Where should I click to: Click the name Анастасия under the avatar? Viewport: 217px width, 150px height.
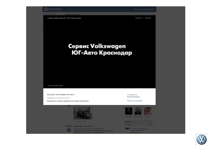point(138,117)
